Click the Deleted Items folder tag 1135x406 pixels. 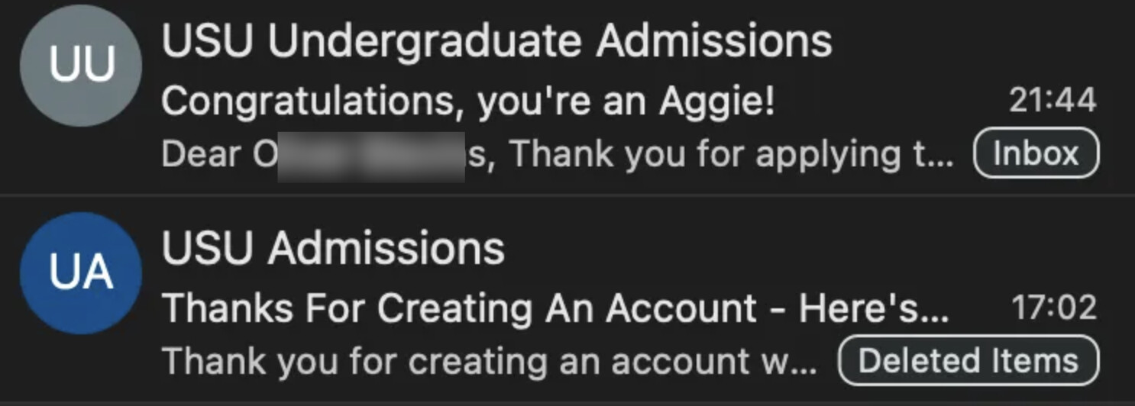(x=968, y=361)
